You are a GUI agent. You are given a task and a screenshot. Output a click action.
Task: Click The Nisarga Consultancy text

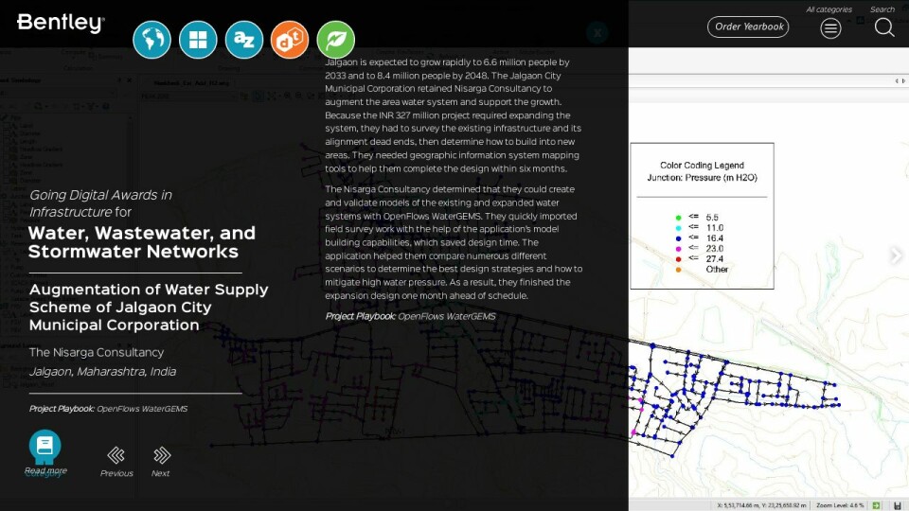[97, 352]
